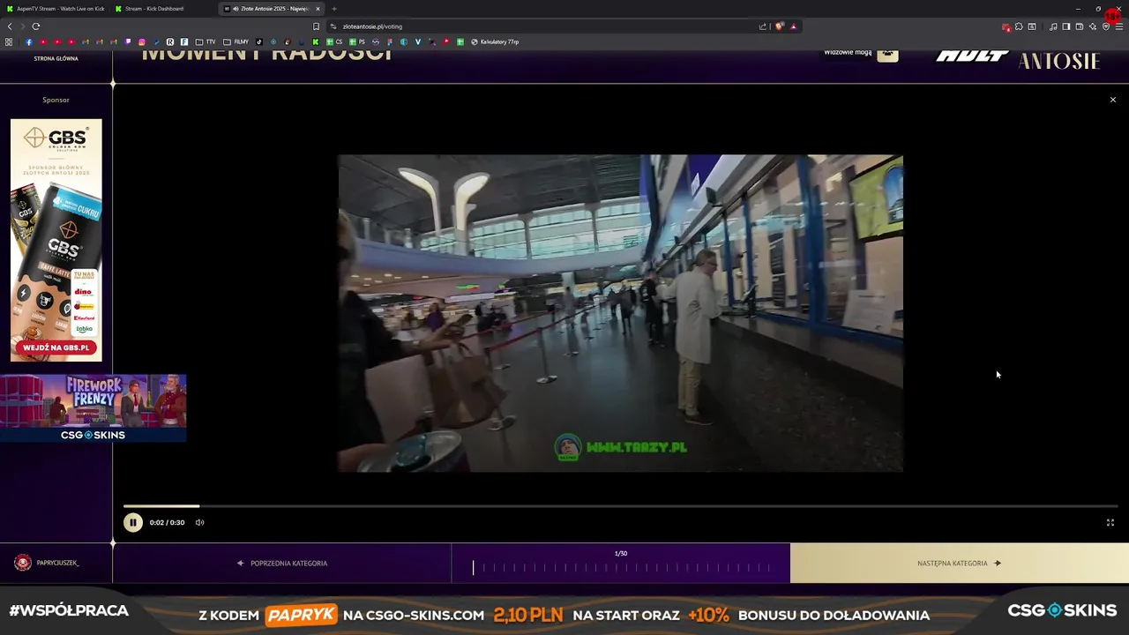The image size is (1129, 635).
Task: Open Brave Shields lion icon
Action: click(x=780, y=26)
